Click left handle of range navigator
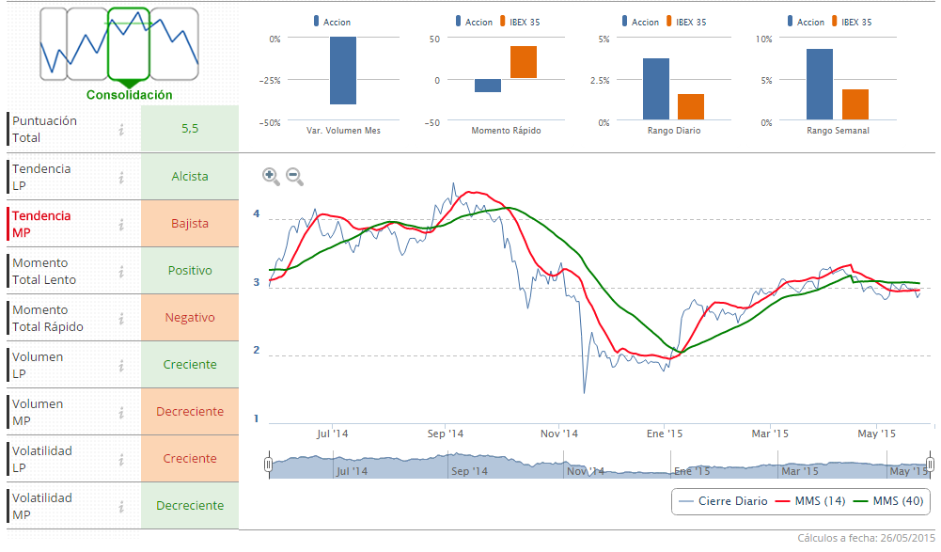 269,465
